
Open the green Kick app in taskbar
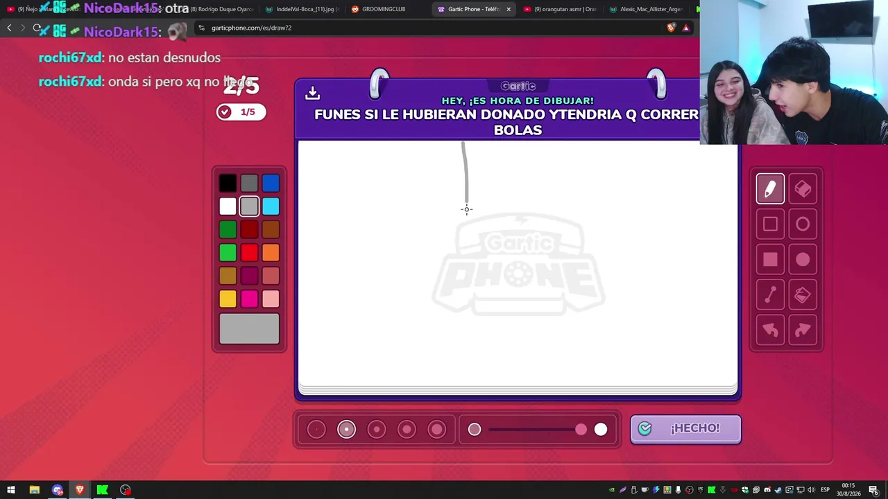tap(103, 490)
